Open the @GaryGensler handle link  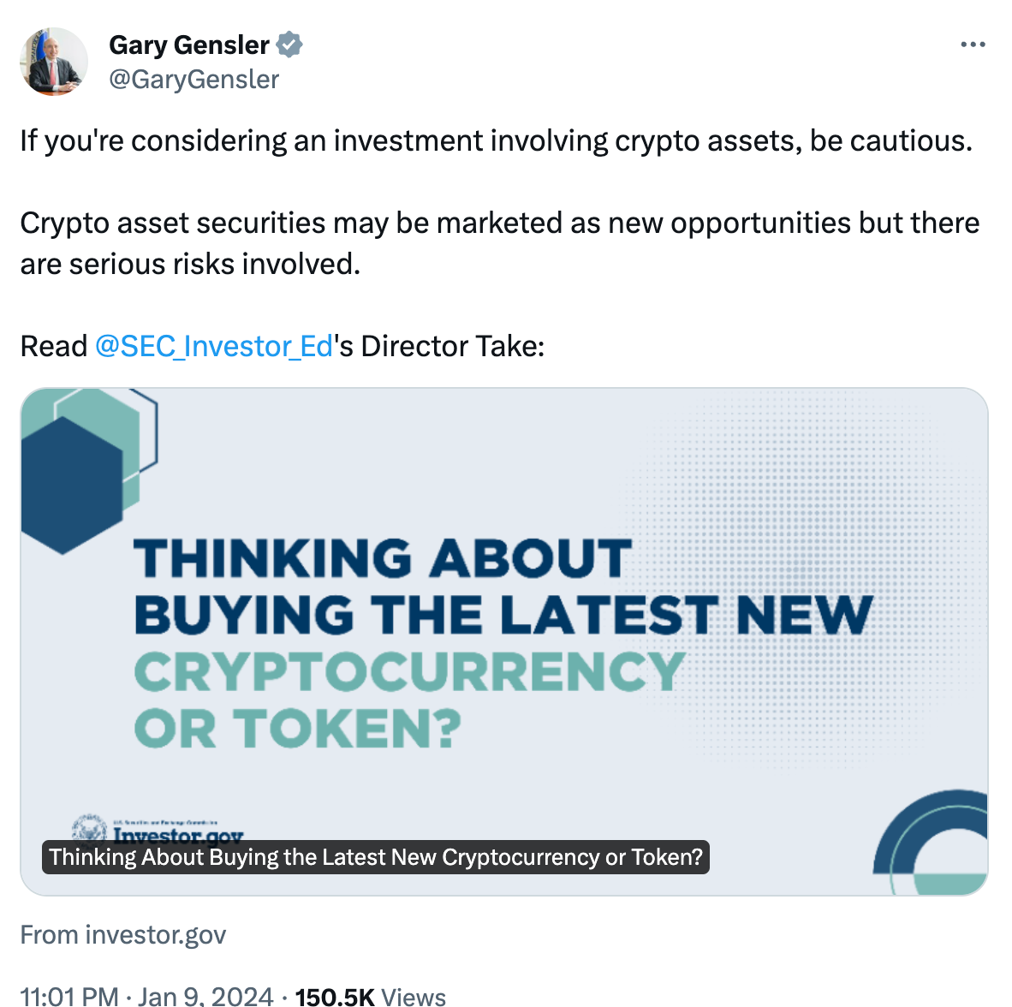(193, 80)
